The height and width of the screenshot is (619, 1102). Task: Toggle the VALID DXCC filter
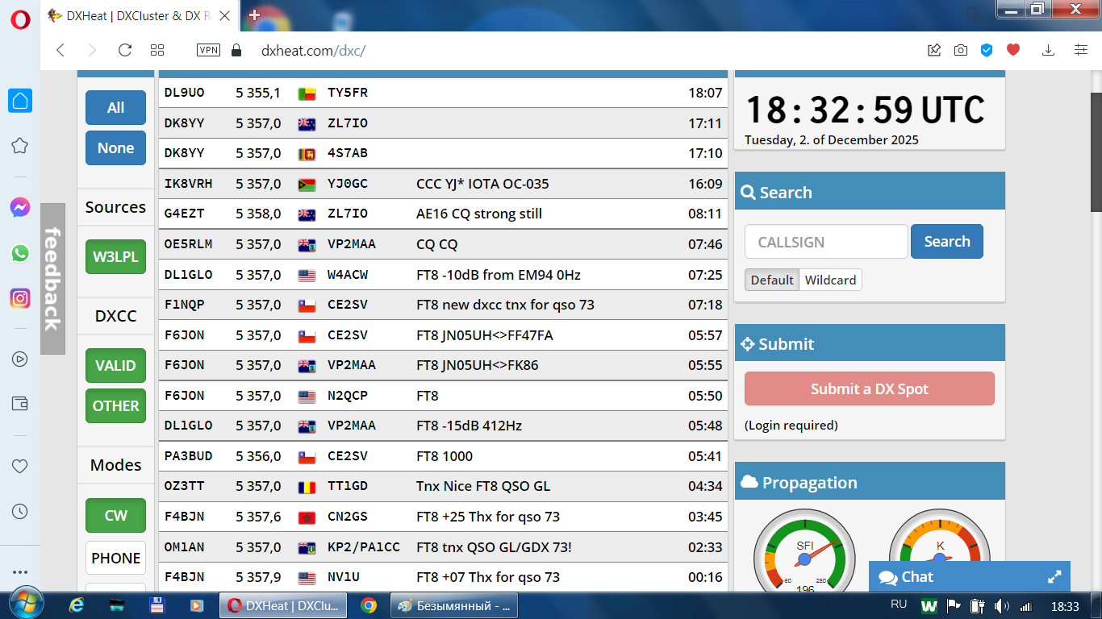pyautogui.click(x=115, y=366)
